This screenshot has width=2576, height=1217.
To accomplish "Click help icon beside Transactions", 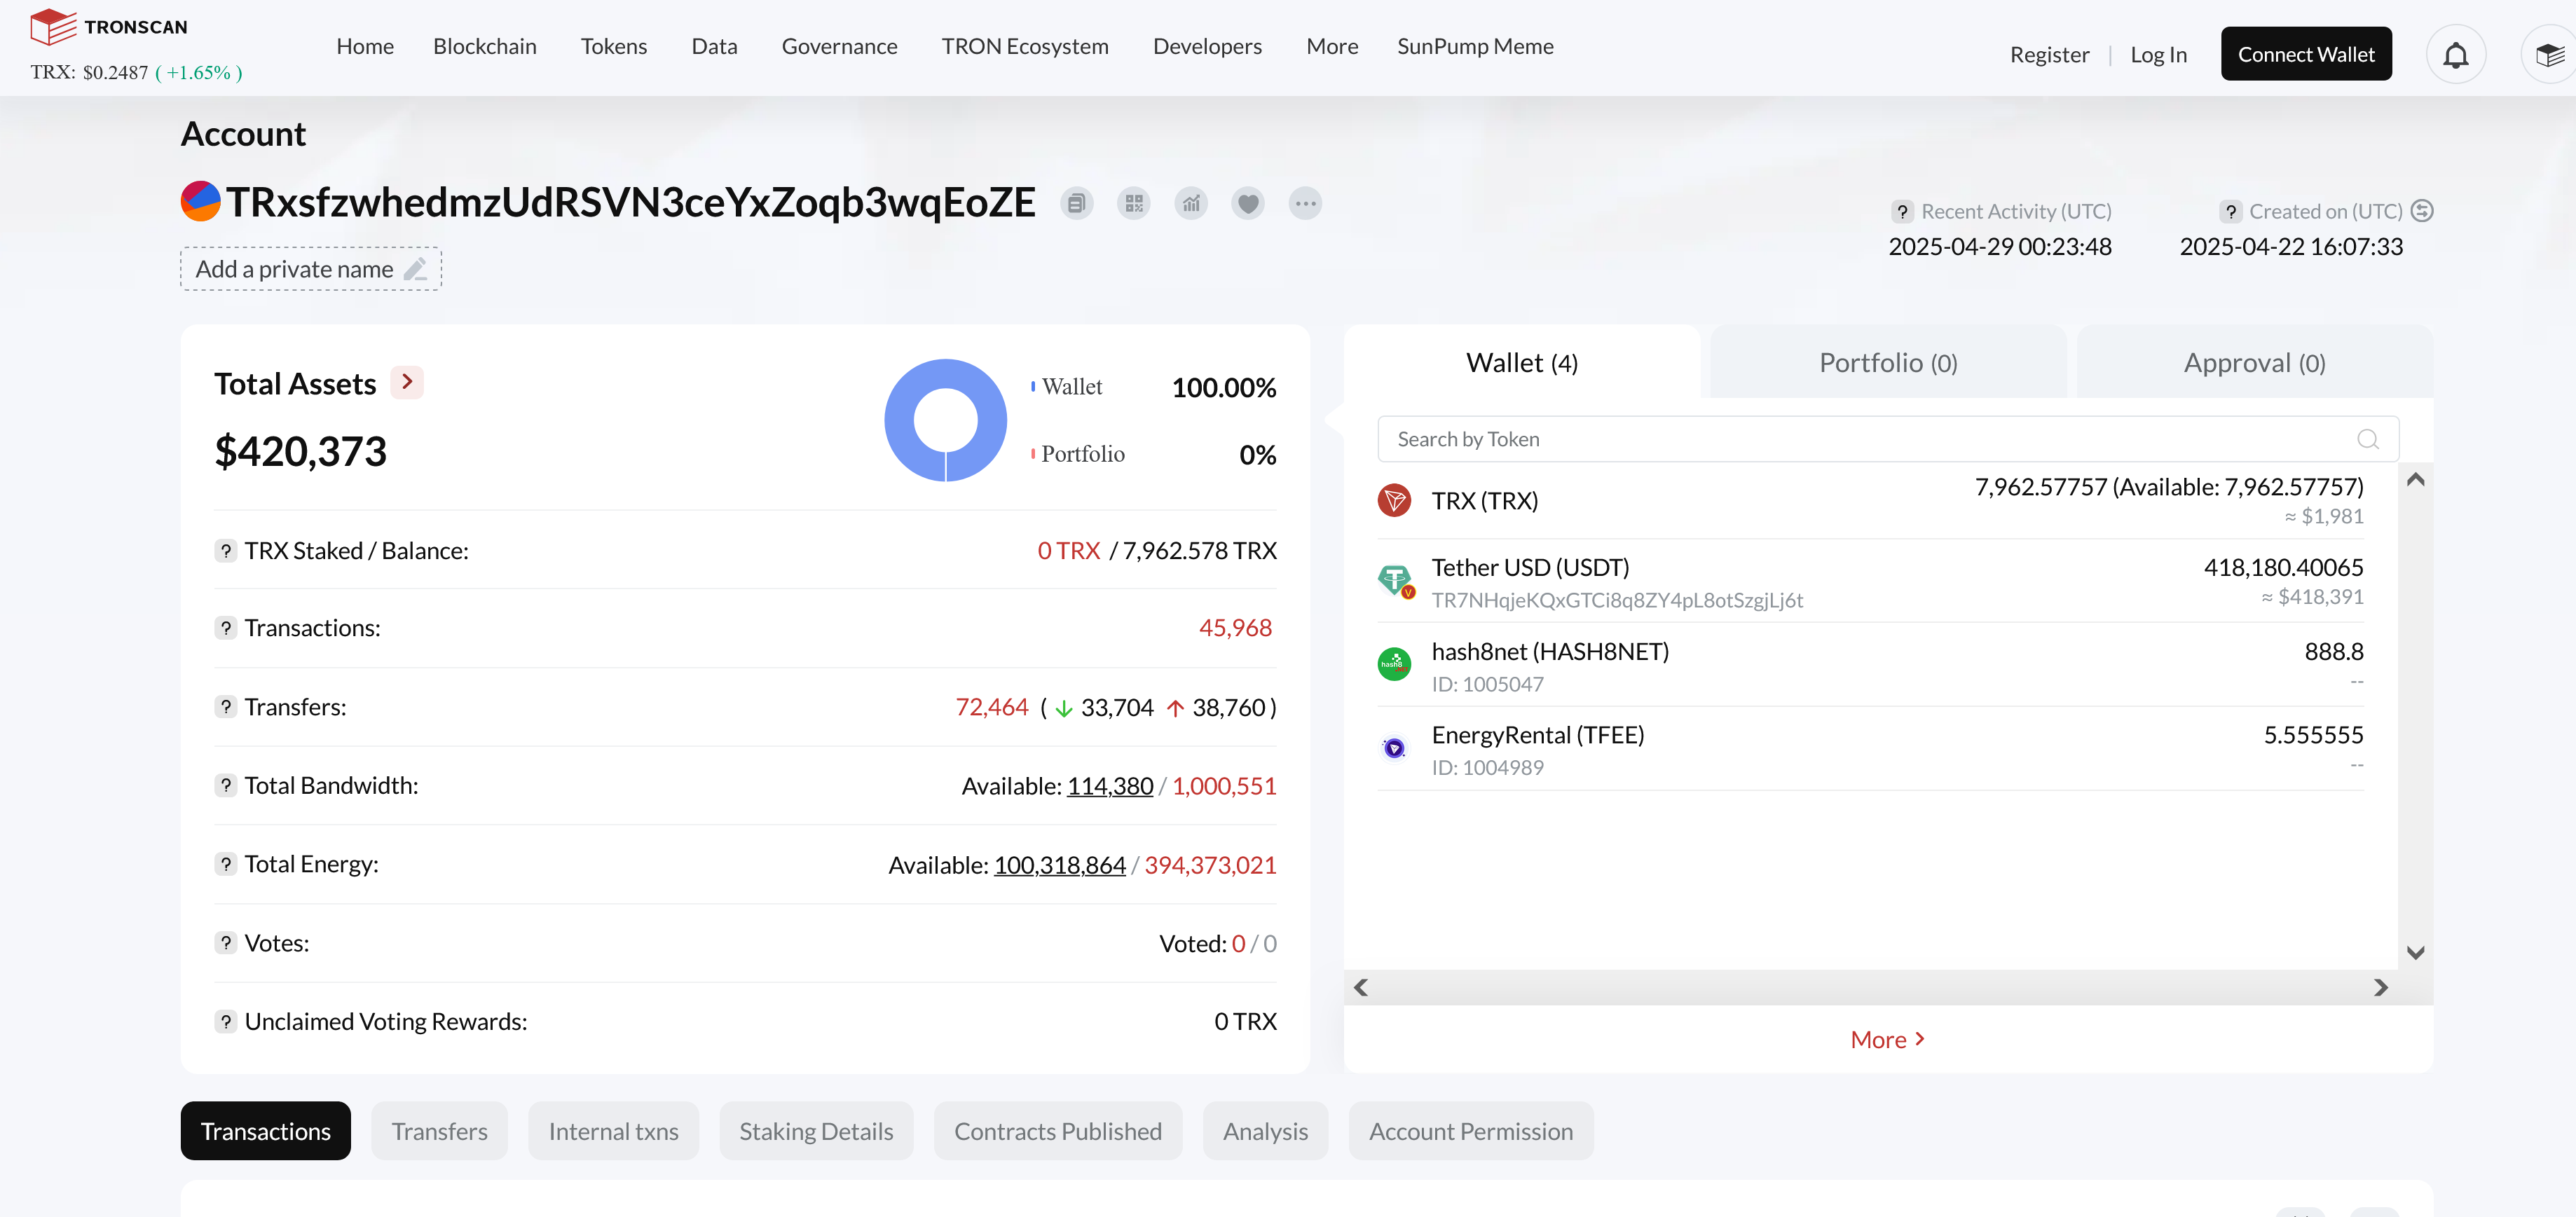I will tap(226, 628).
